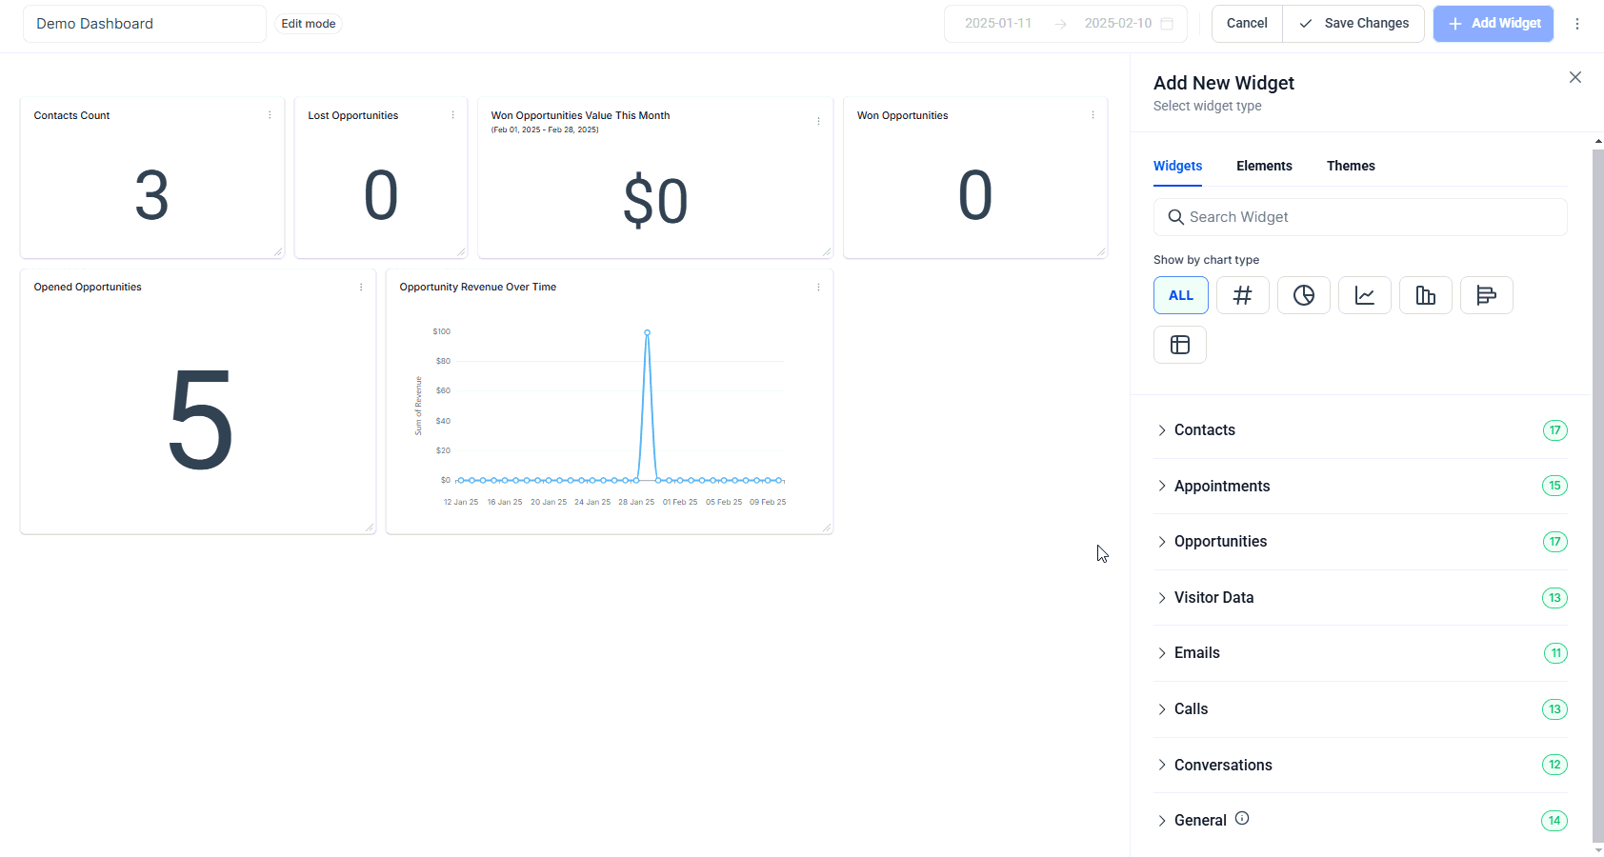Filter widgets by vertical bar chart type

tap(1425, 295)
